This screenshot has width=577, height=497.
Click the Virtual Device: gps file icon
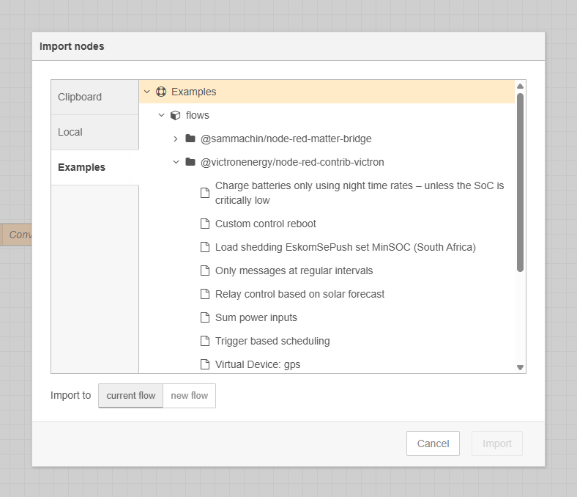[x=205, y=364]
